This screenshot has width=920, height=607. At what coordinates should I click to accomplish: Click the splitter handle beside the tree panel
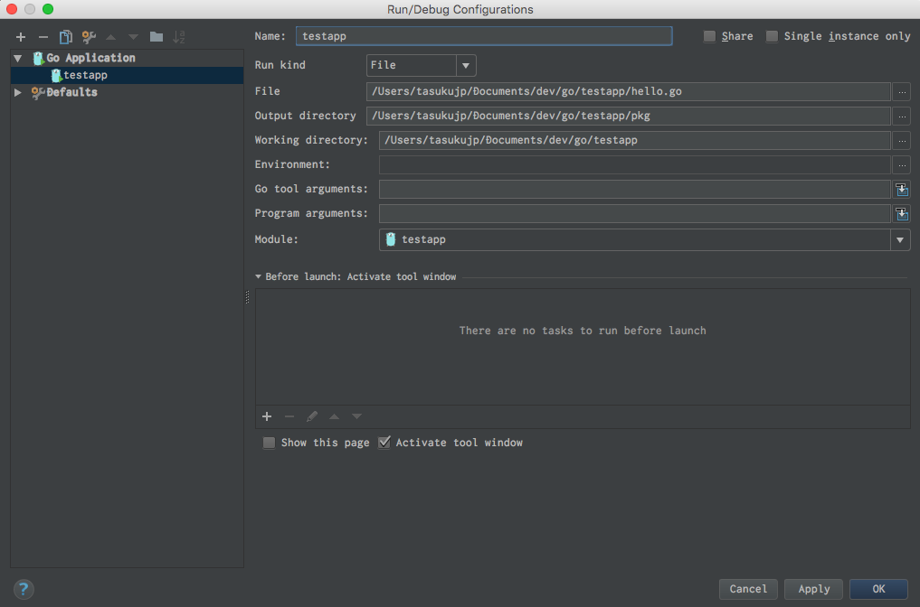click(247, 297)
